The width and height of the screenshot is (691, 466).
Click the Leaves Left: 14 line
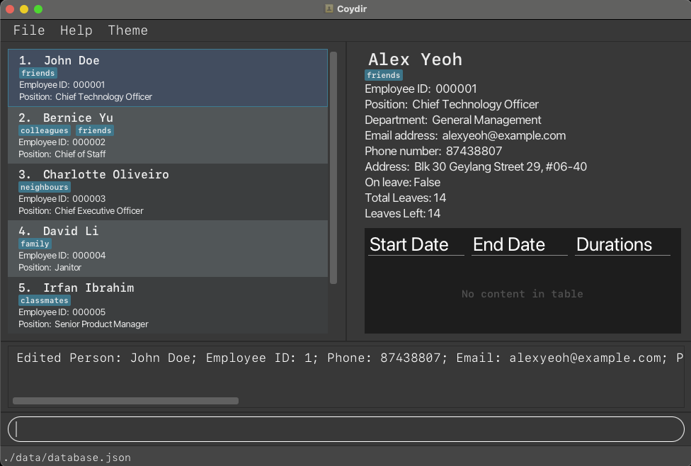tap(402, 213)
